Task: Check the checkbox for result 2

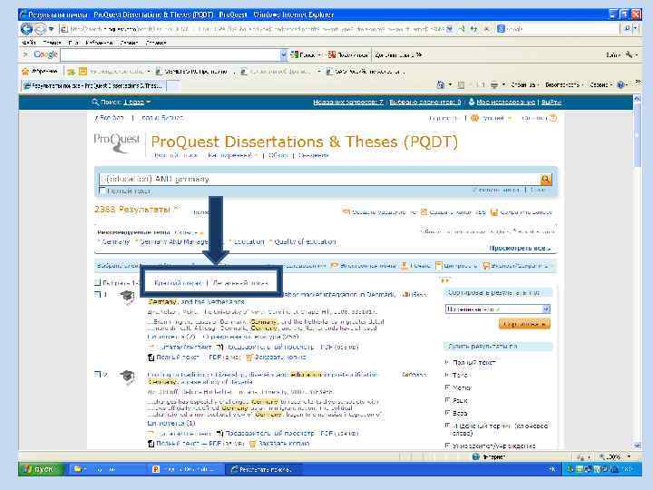Action: point(97,374)
